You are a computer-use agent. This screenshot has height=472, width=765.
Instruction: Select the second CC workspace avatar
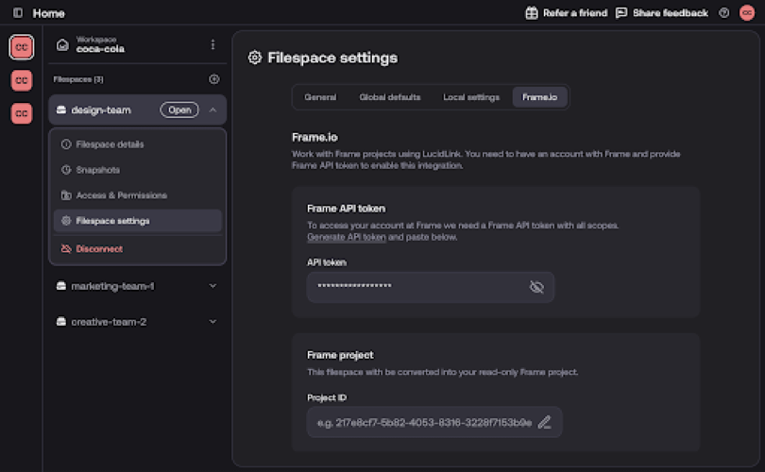22,80
